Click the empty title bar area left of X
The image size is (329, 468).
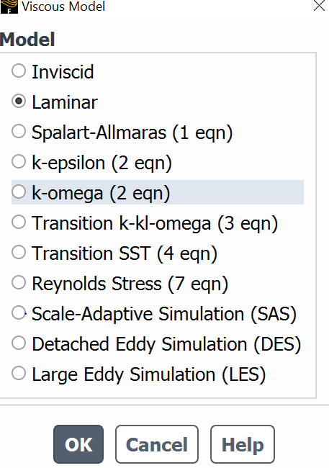[209, 6]
